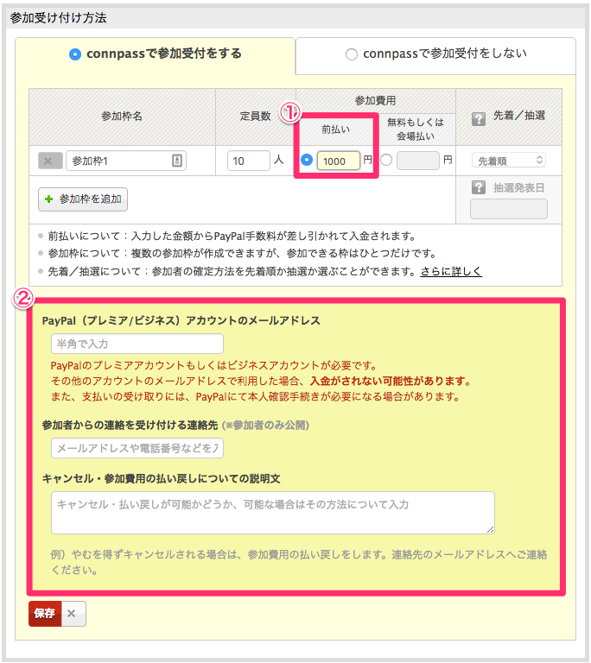Click the resize handle of the refund textarea
Image resolution: width=591 pixels, height=663 pixels.
coord(490,529)
